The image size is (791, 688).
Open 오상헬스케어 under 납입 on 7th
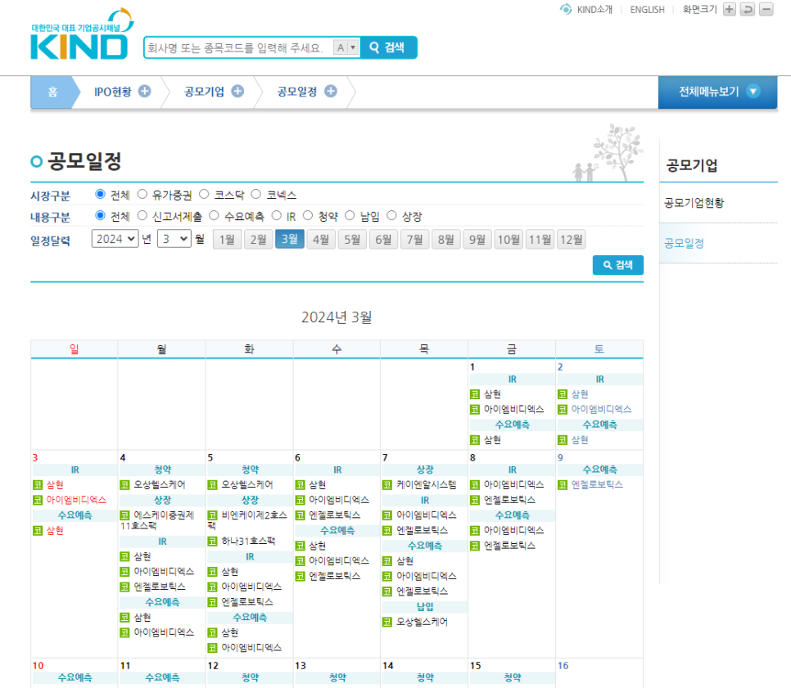(x=422, y=622)
